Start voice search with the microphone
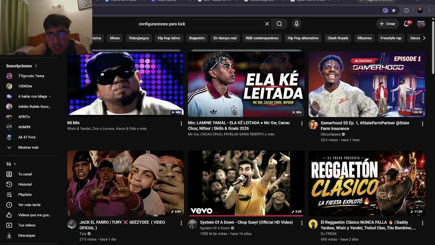 (x=297, y=24)
